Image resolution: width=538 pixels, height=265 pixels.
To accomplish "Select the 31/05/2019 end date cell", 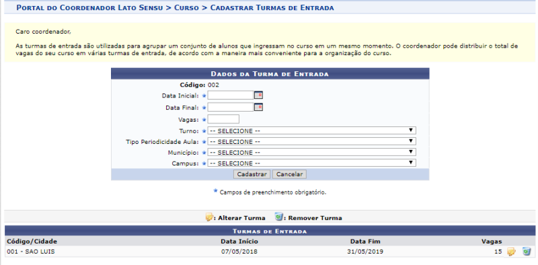I will [x=365, y=252].
